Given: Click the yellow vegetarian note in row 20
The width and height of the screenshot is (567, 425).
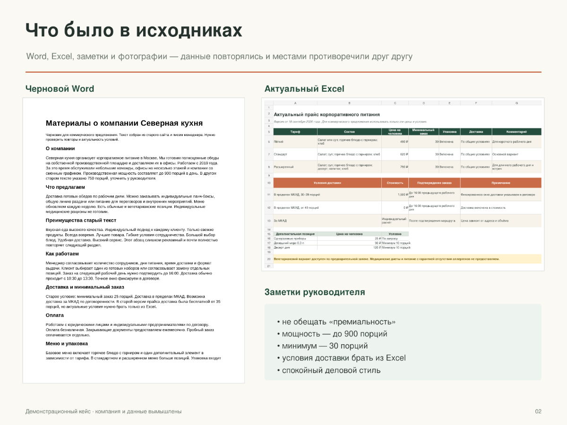Looking at the screenshot, I should tap(407, 259).
